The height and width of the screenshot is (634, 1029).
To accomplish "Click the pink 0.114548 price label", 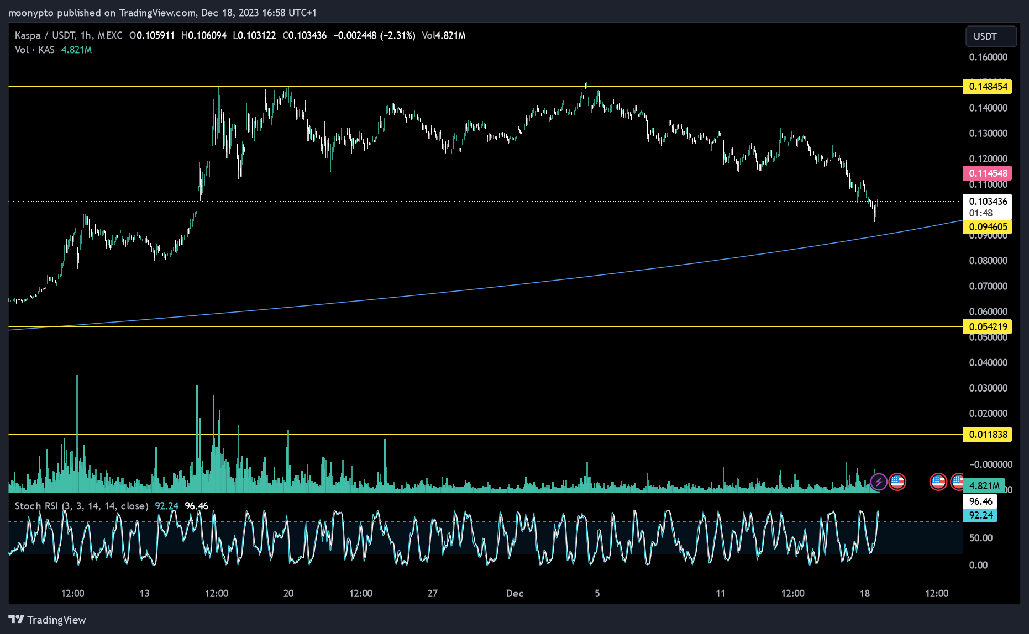I will [988, 173].
